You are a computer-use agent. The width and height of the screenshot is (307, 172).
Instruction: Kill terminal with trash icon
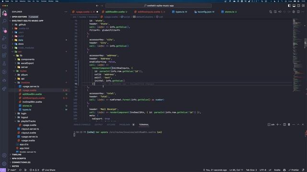tap(289, 124)
